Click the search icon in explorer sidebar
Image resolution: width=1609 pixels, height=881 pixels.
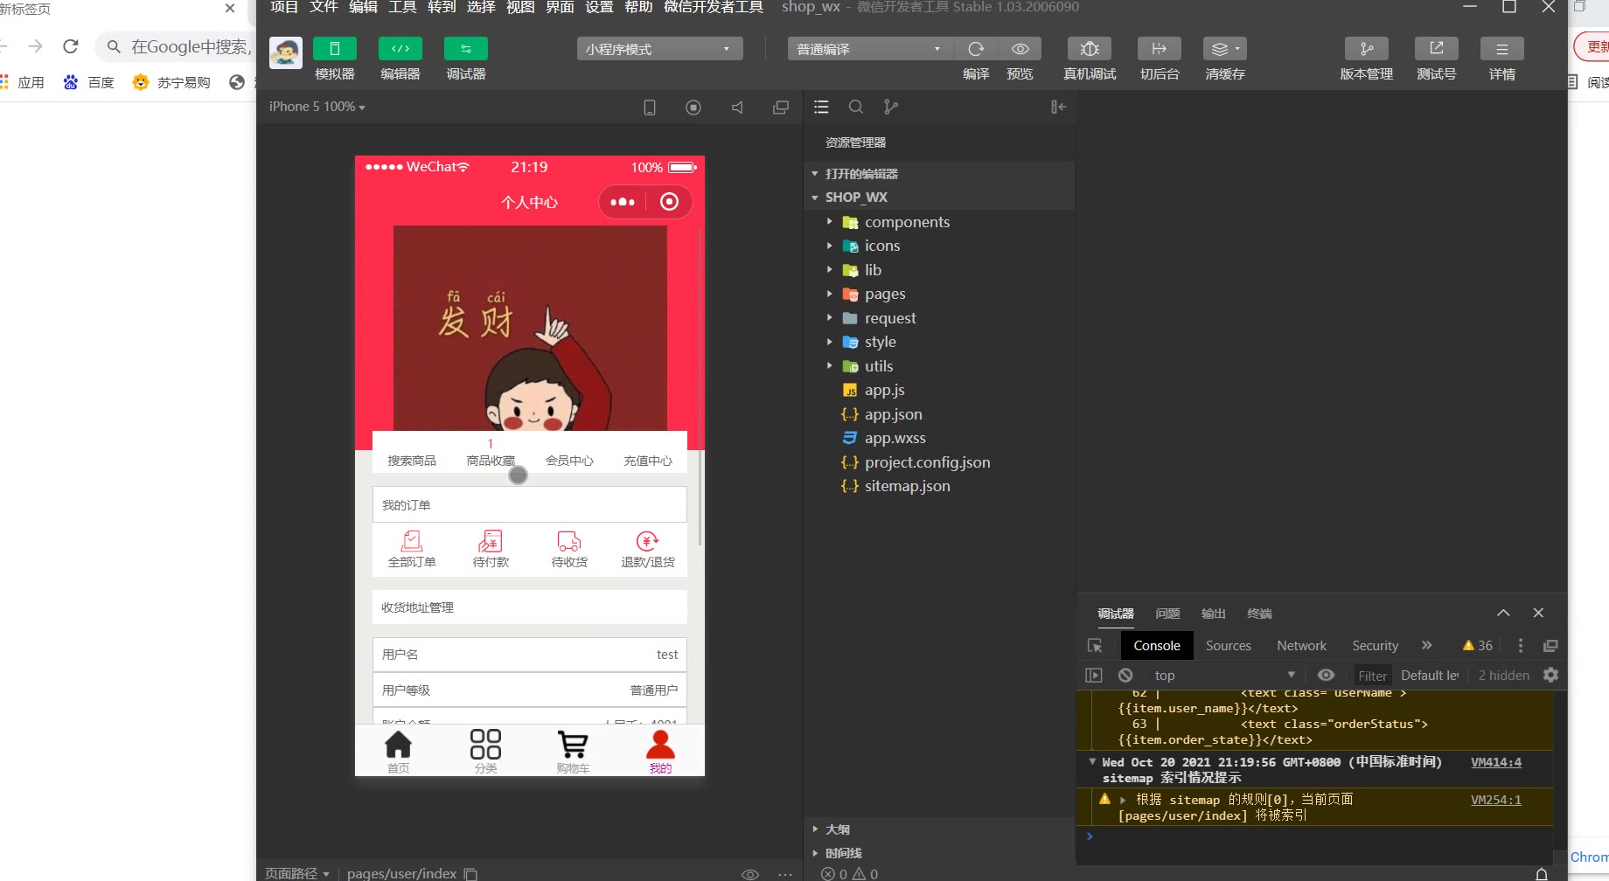[x=856, y=107]
